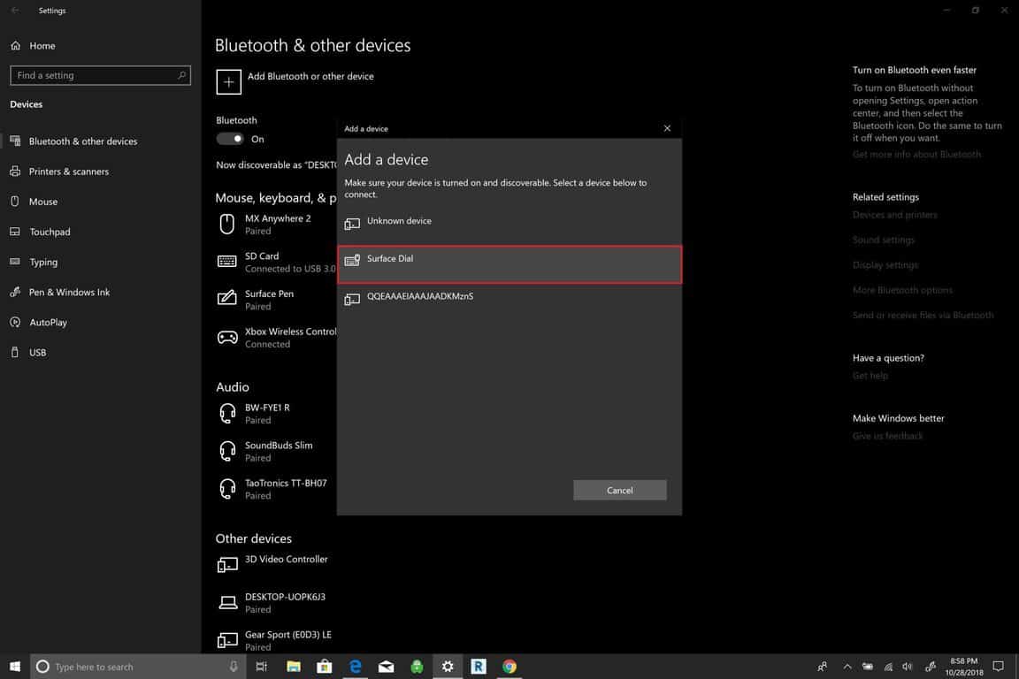Show hidden system tray icons chevron
Screen dimensions: 1019x679
(847, 667)
